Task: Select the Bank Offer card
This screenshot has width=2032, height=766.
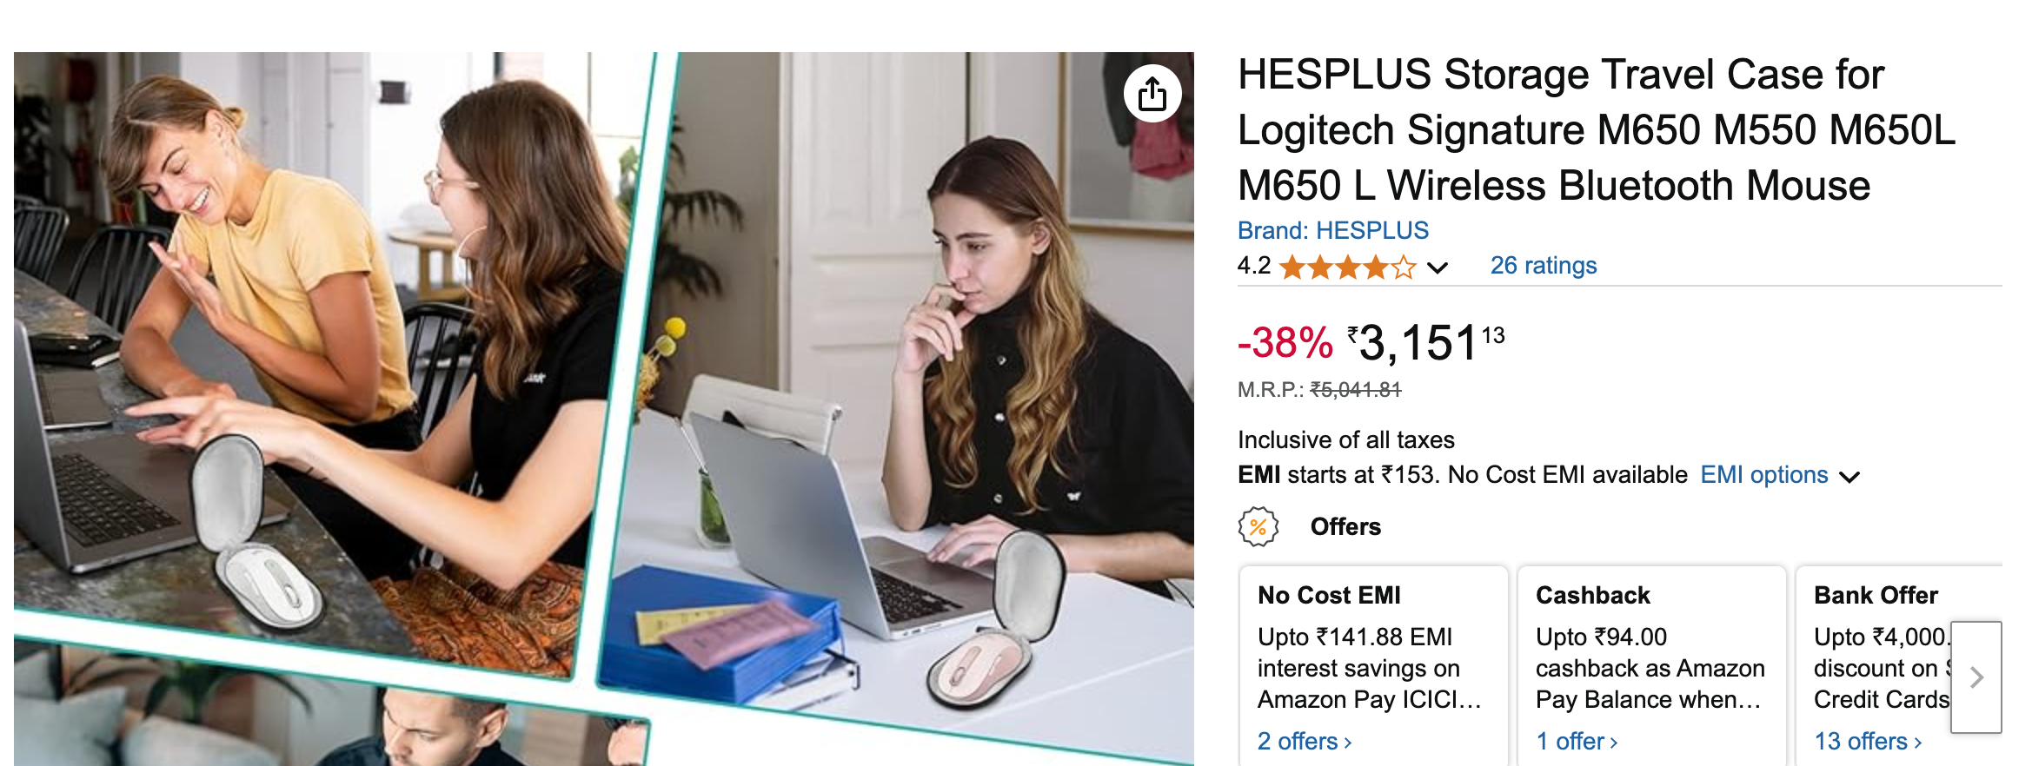Action: click(1899, 666)
